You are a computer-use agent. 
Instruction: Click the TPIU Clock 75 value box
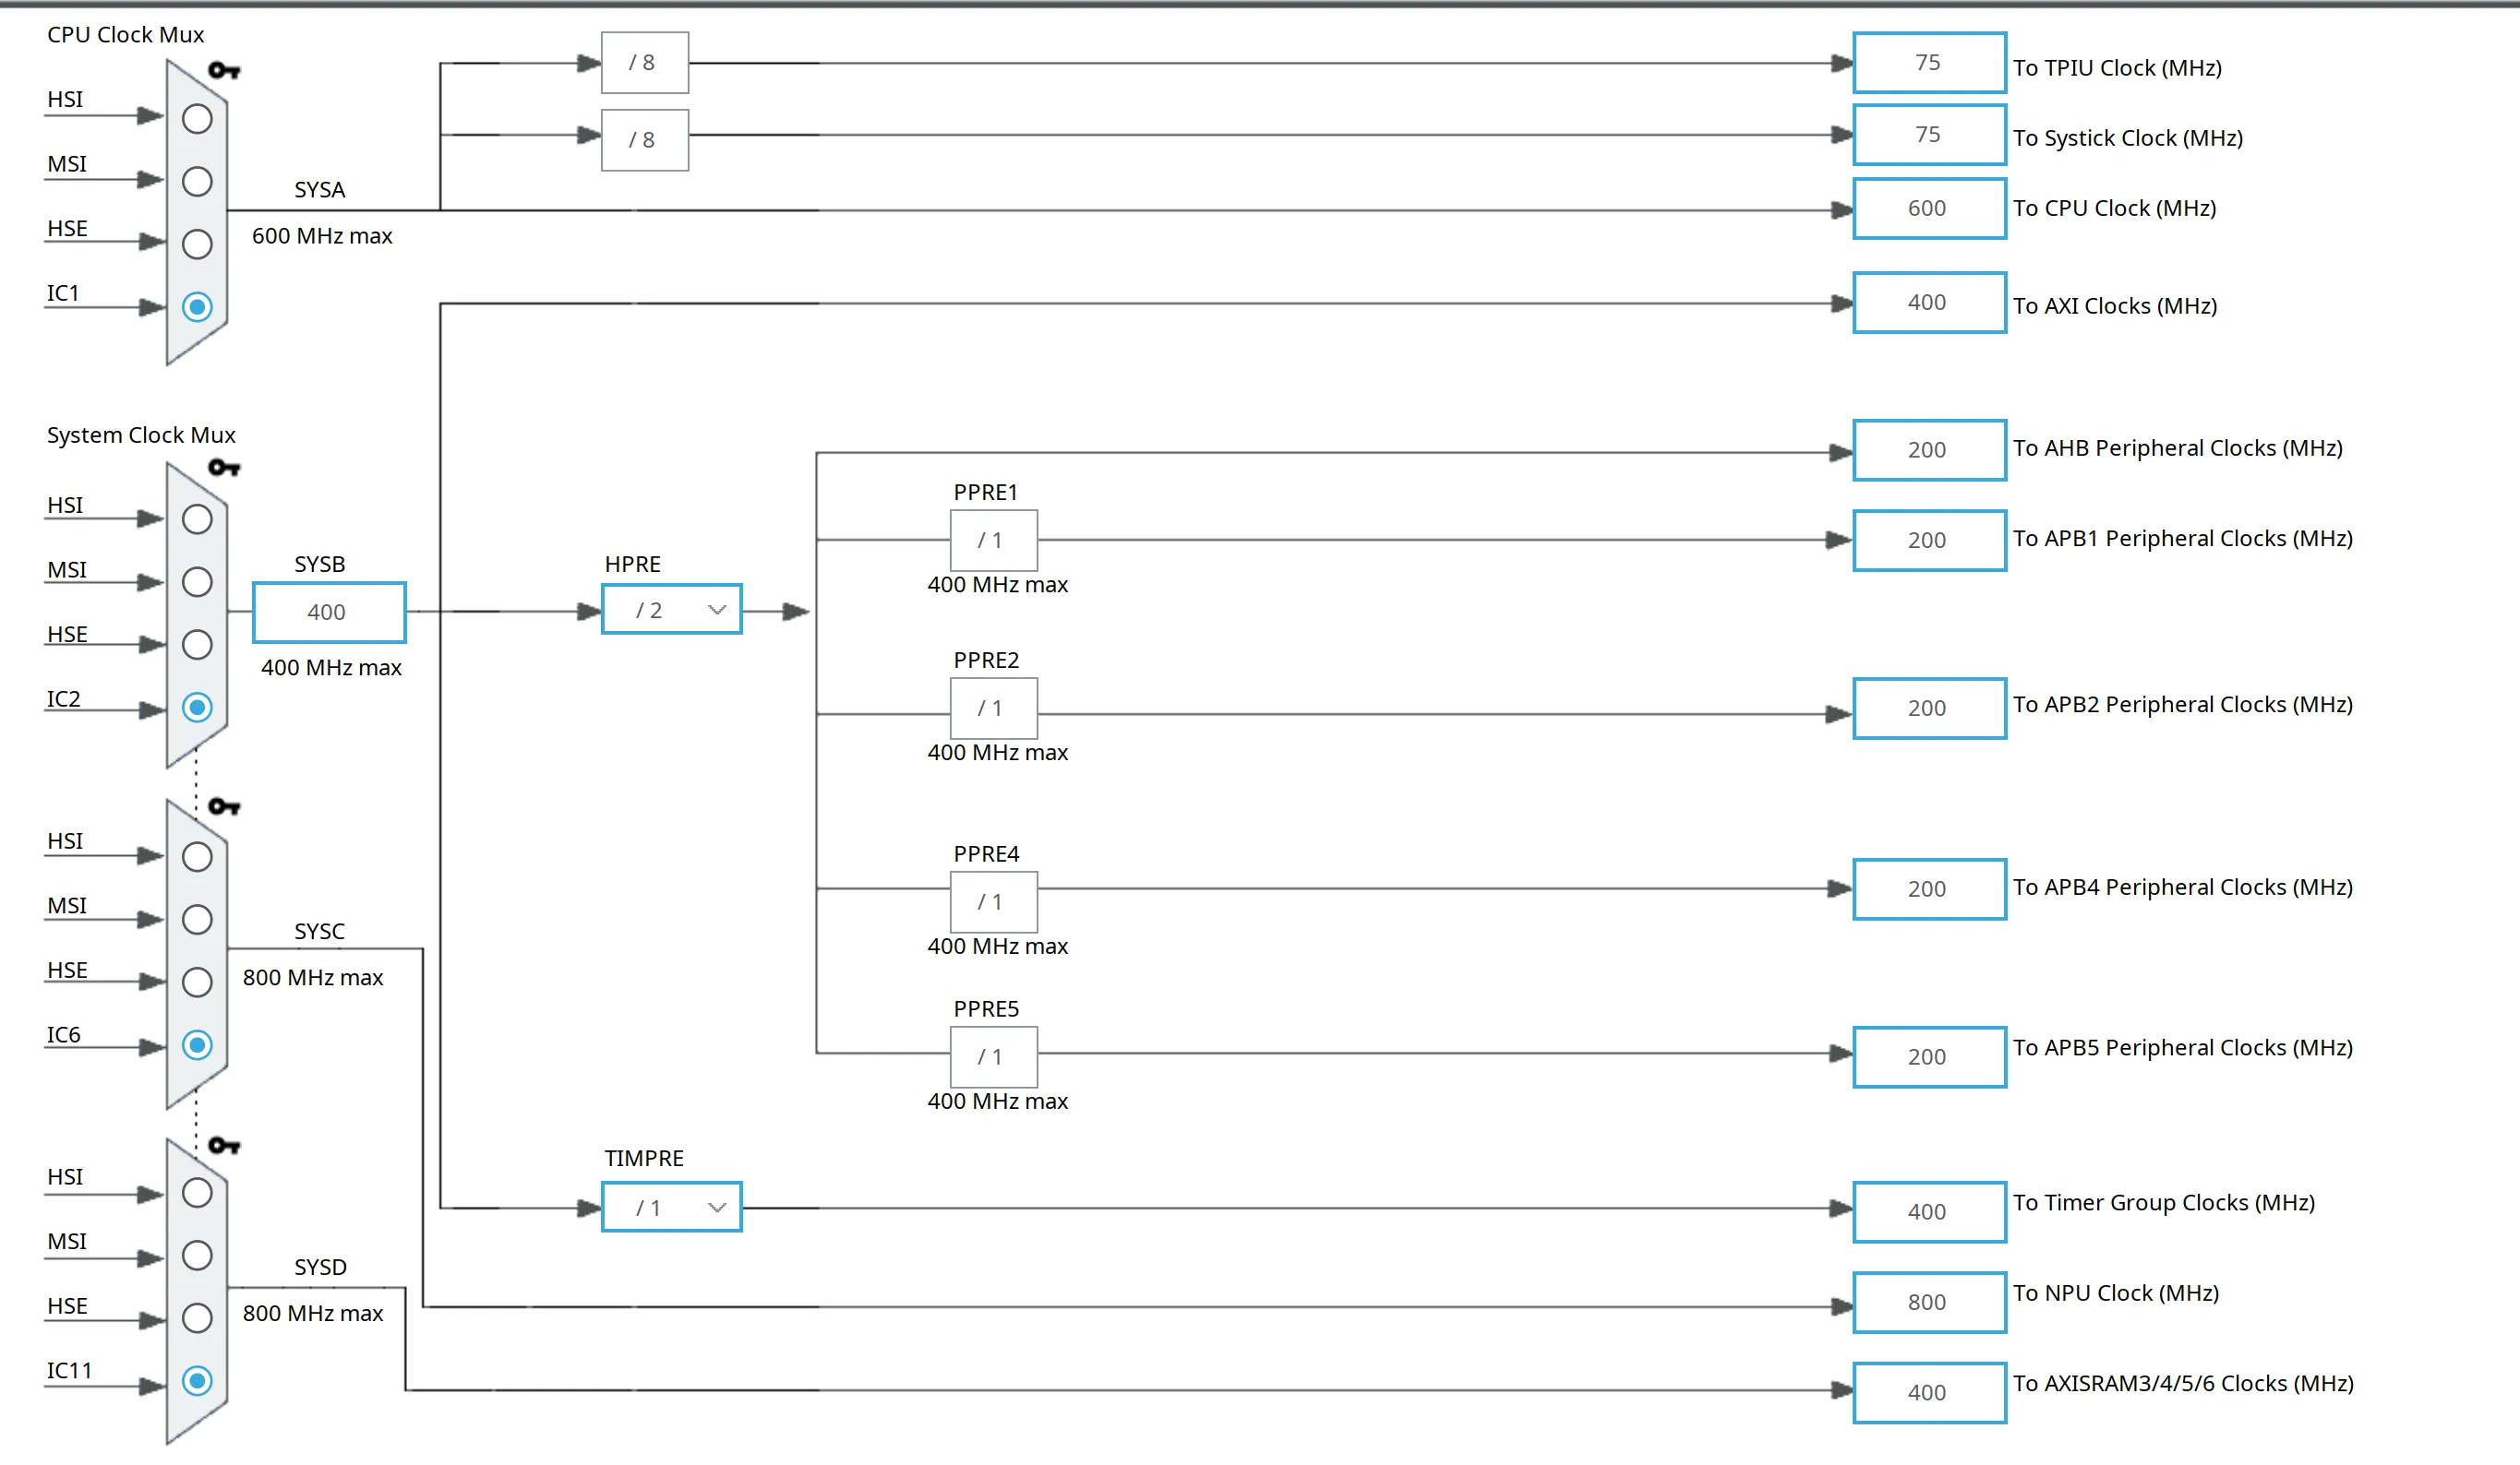[1929, 63]
